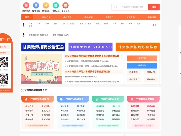This screenshot has width=181, height=136.
Task: Select region 张掖
Action: click(31, 26)
